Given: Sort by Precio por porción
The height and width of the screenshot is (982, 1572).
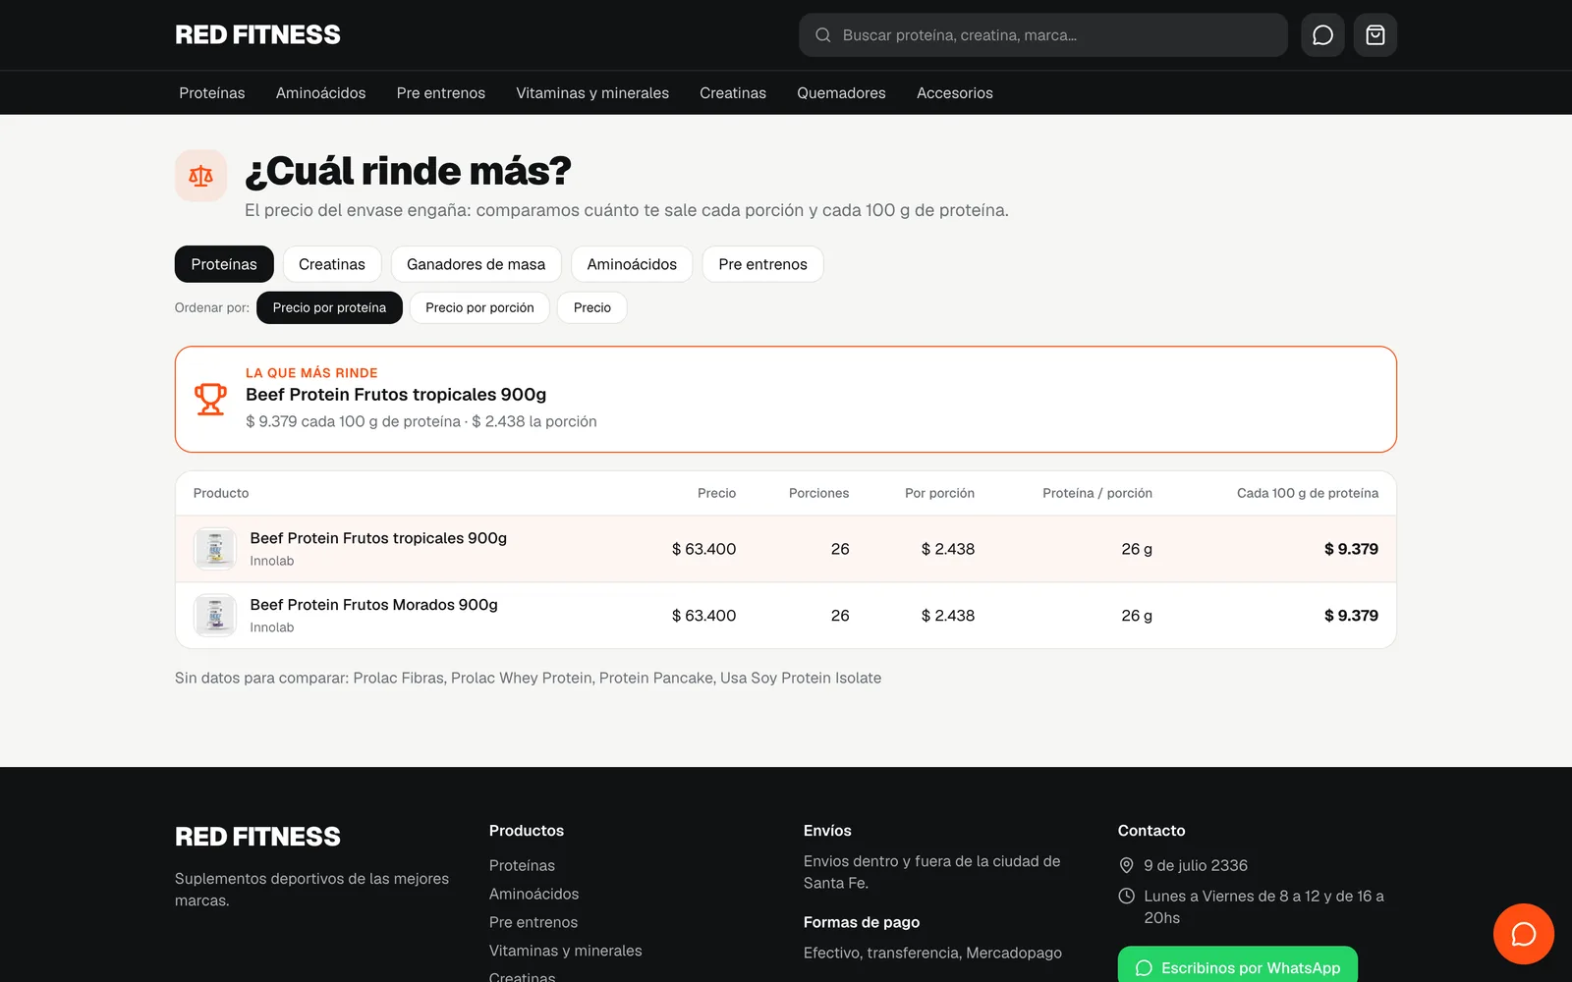Looking at the screenshot, I should 479,307.
